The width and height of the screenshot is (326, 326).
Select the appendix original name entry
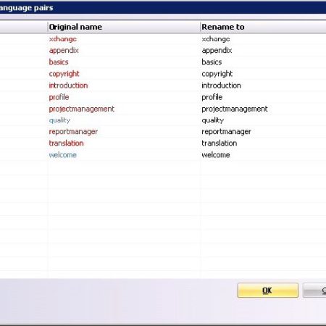pos(64,51)
